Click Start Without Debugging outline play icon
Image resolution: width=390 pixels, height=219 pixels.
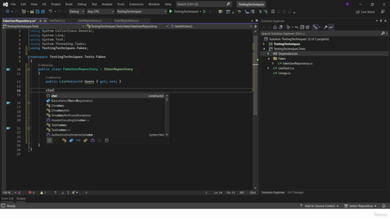205,12
